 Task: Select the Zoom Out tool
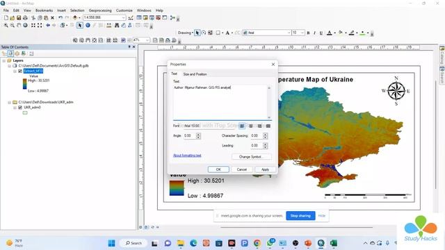click(13, 25)
